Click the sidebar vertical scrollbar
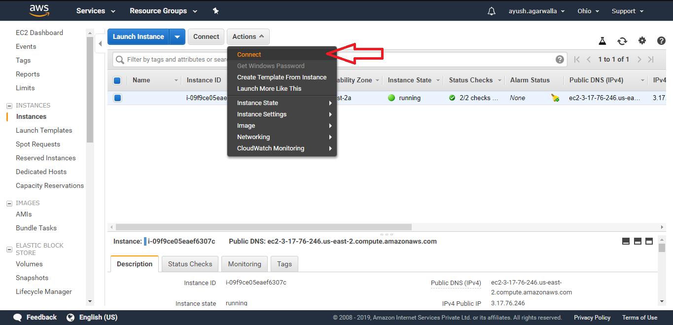 [90, 90]
